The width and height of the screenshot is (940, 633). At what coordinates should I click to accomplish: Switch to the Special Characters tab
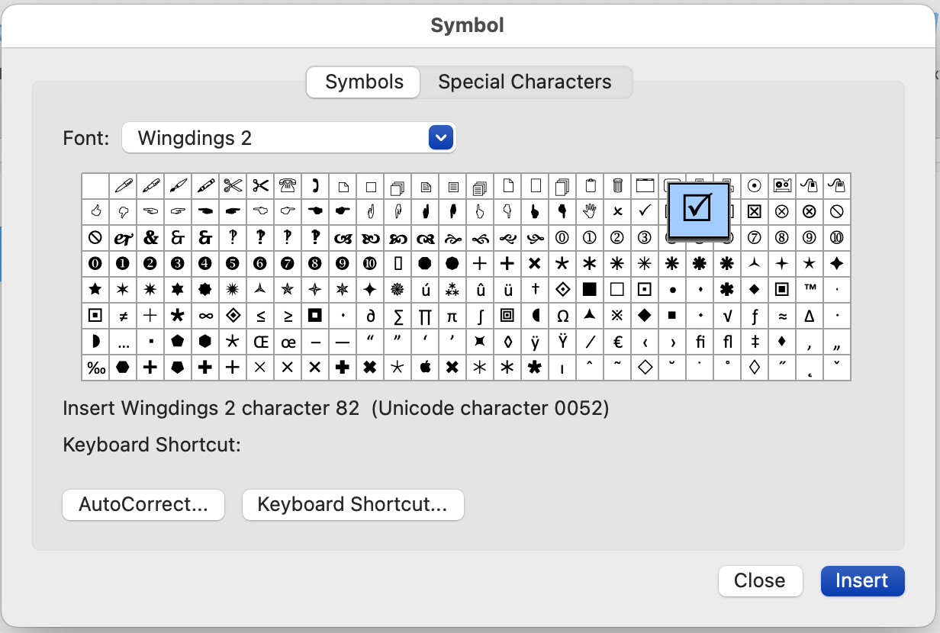tap(524, 82)
